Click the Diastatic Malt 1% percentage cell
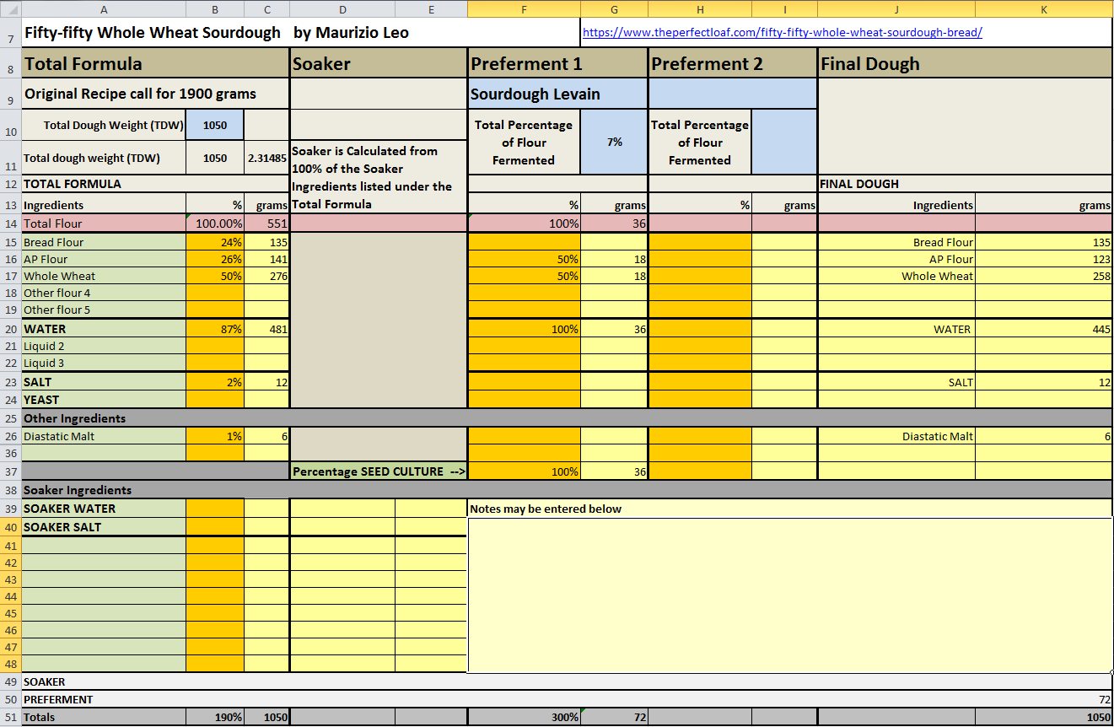Viewport: 1114px width, 727px height. (215, 436)
